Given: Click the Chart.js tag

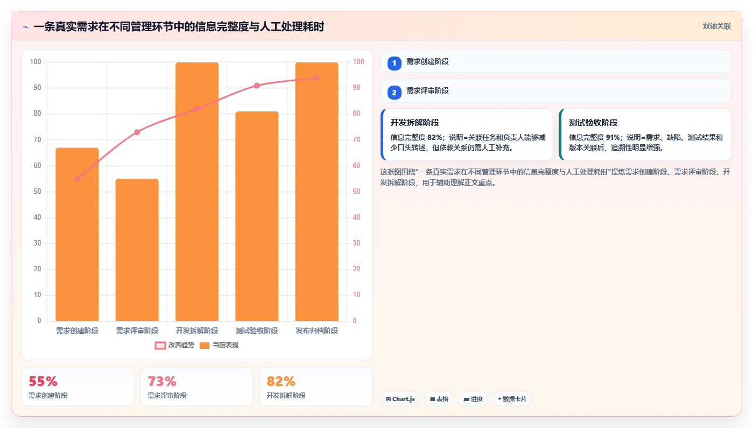Looking at the screenshot, I should [x=400, y=399].
